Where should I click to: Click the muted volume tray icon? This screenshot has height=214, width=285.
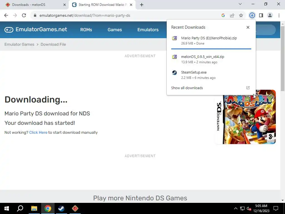coord(249,208)
